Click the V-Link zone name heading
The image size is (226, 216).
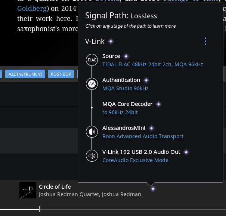[x=95, y=42]
